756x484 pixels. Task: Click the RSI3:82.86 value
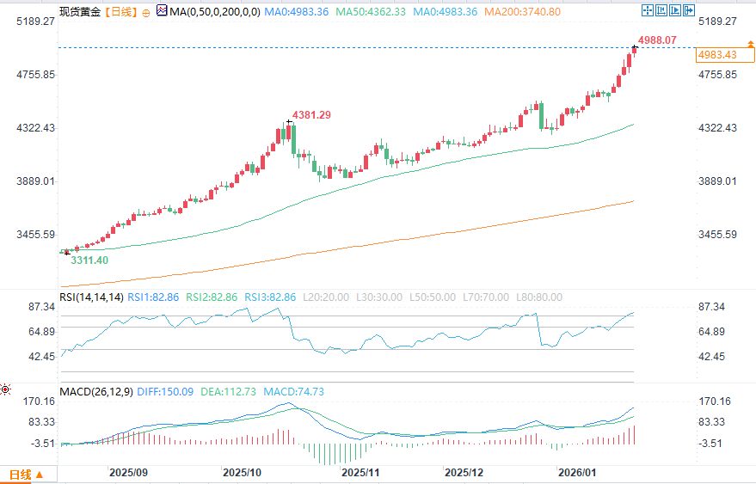tap(270, 297)
